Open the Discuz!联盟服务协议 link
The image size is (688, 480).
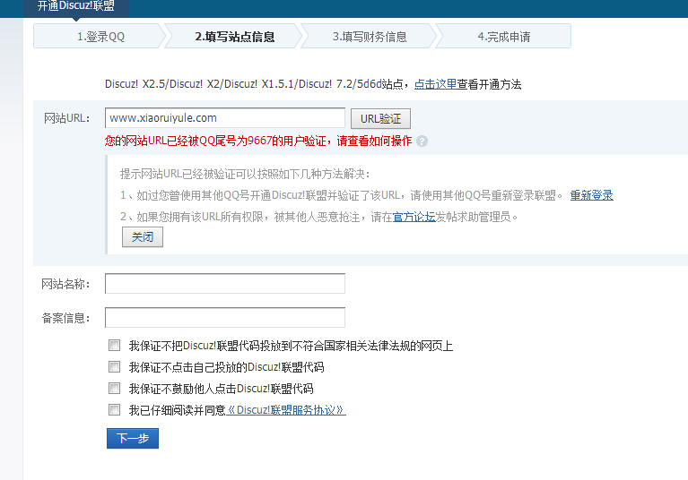click(285, 410)
